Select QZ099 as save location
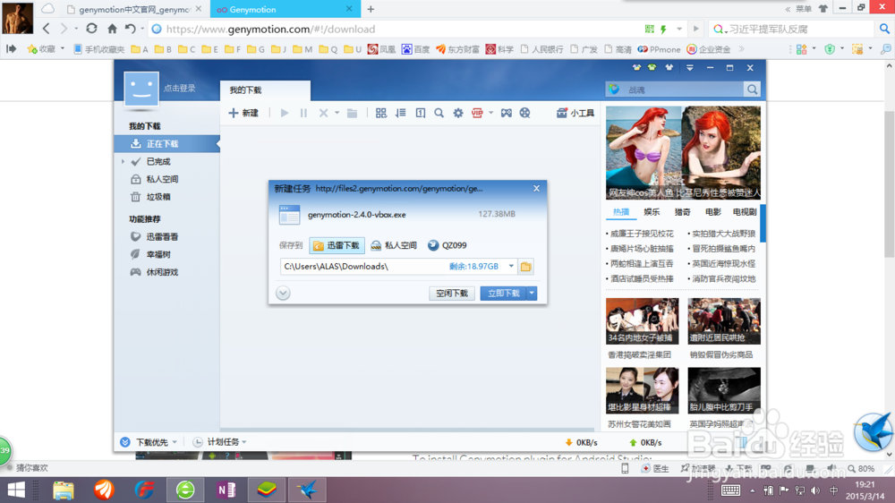Image resolution: width=895 pixels, height=503 pixels. point(447,245)
